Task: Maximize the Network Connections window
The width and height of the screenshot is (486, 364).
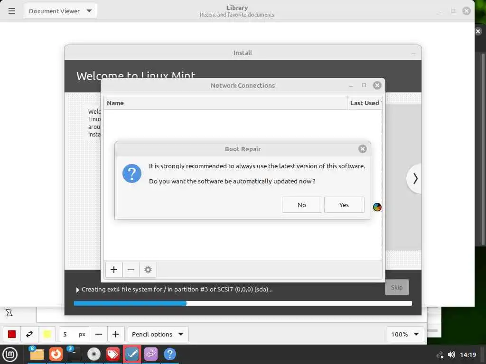Action: click(364, 85)
